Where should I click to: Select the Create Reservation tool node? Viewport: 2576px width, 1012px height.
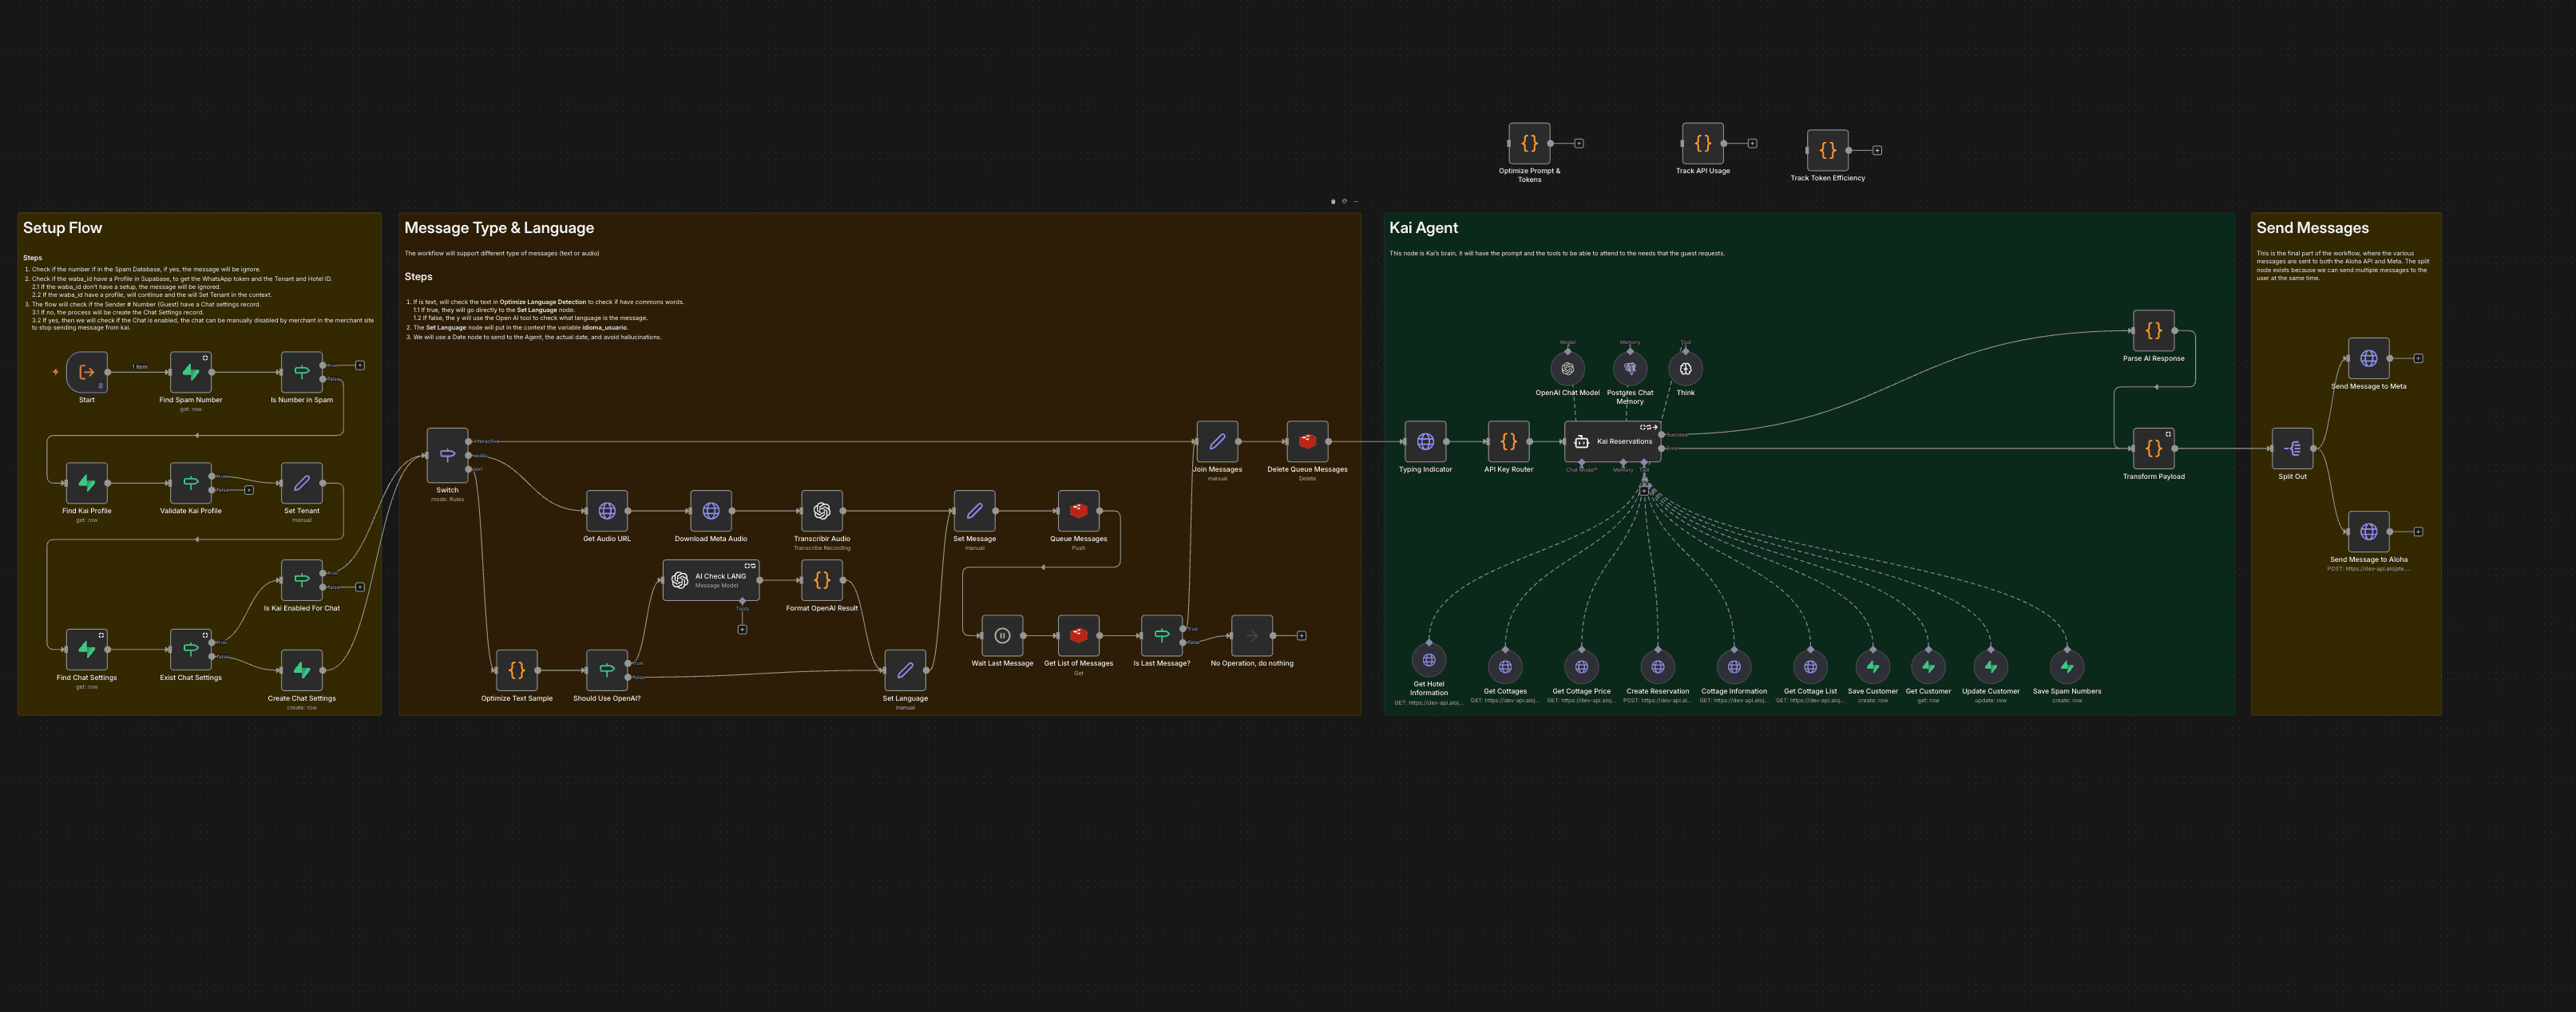[1657, 666]
